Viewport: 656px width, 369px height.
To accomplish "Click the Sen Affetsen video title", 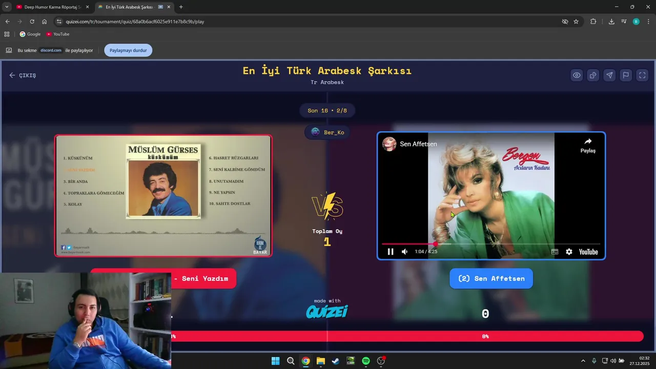I will (x=418, y=144).
